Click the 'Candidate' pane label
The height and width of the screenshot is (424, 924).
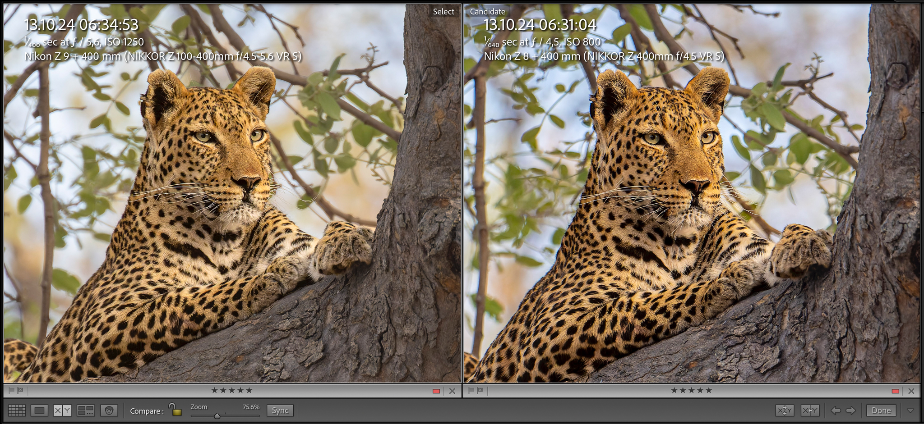(x=488, y=12)
